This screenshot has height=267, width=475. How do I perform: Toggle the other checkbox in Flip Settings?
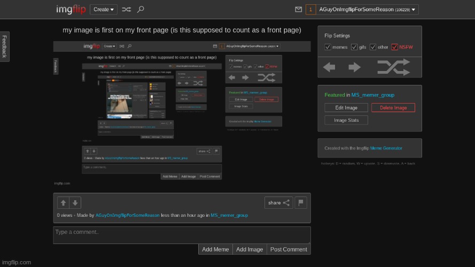click(x=373, y=47)
